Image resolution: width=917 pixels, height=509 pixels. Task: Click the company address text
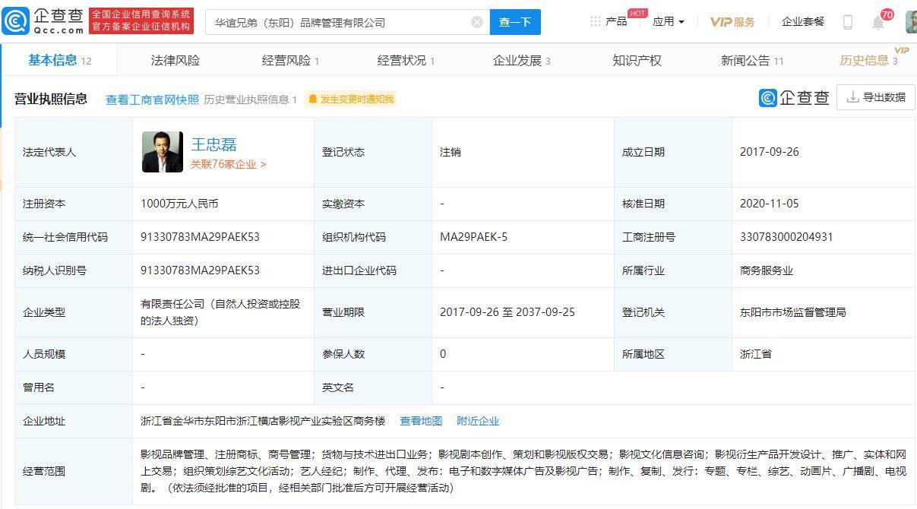pyautogui.click(x=263, y=421)
